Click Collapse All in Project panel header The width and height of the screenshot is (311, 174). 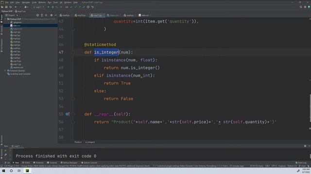coord(46,15)
